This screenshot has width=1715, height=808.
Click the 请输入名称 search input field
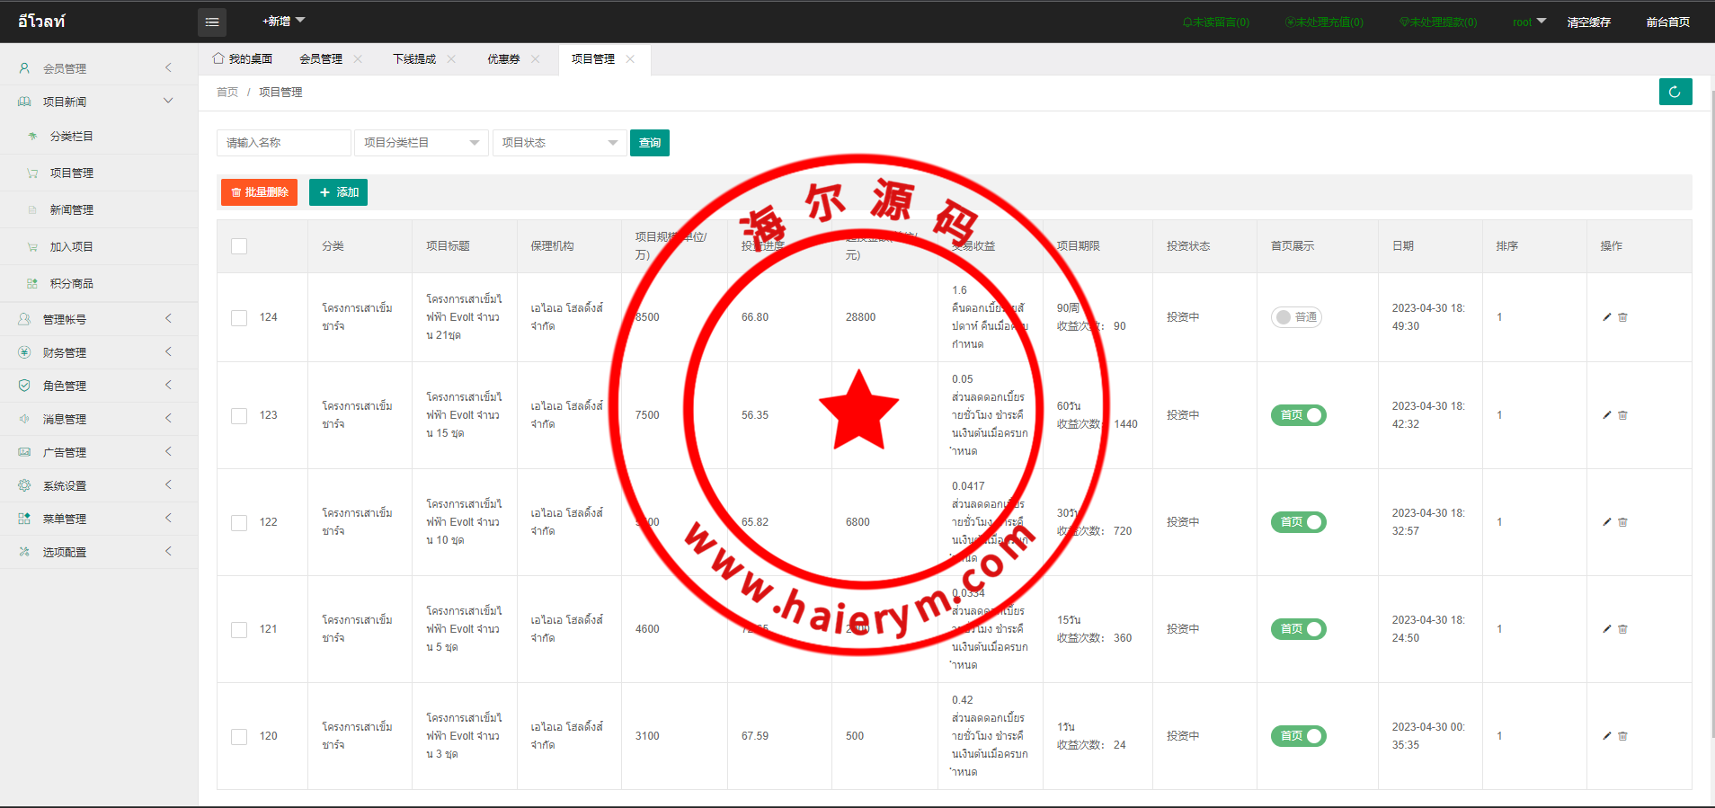click(x=283, y=143)
